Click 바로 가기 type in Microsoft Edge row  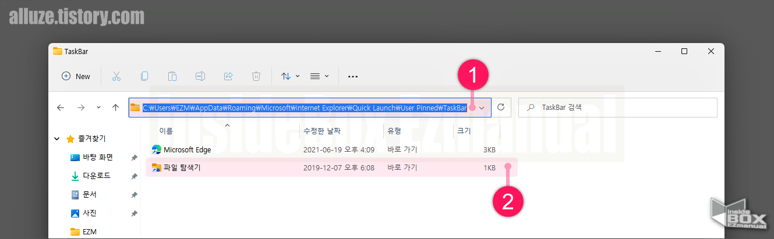pos(402,149)
